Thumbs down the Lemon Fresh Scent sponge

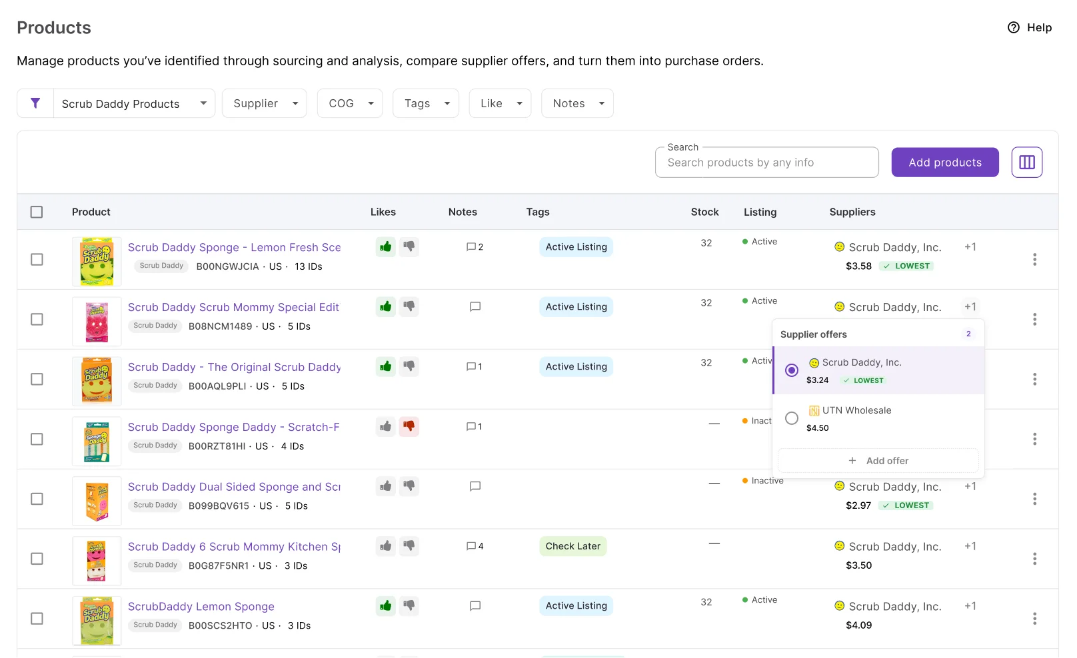(409, 247)
